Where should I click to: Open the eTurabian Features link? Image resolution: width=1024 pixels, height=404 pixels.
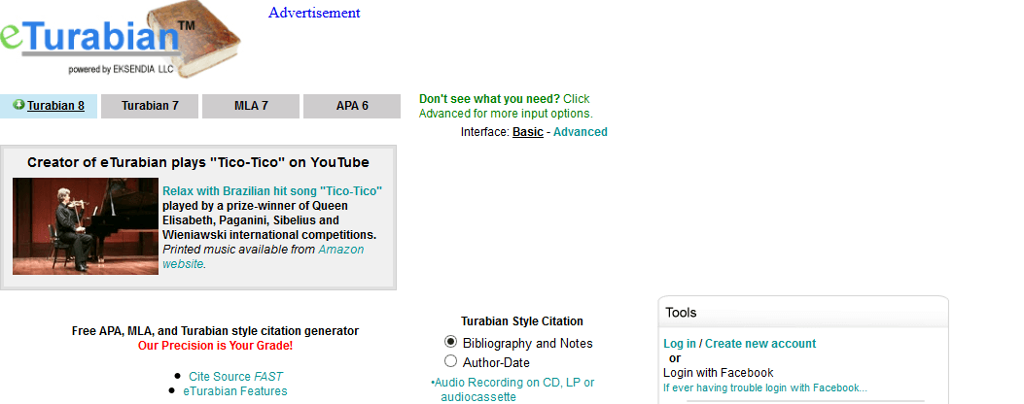(x=235, y=391)
